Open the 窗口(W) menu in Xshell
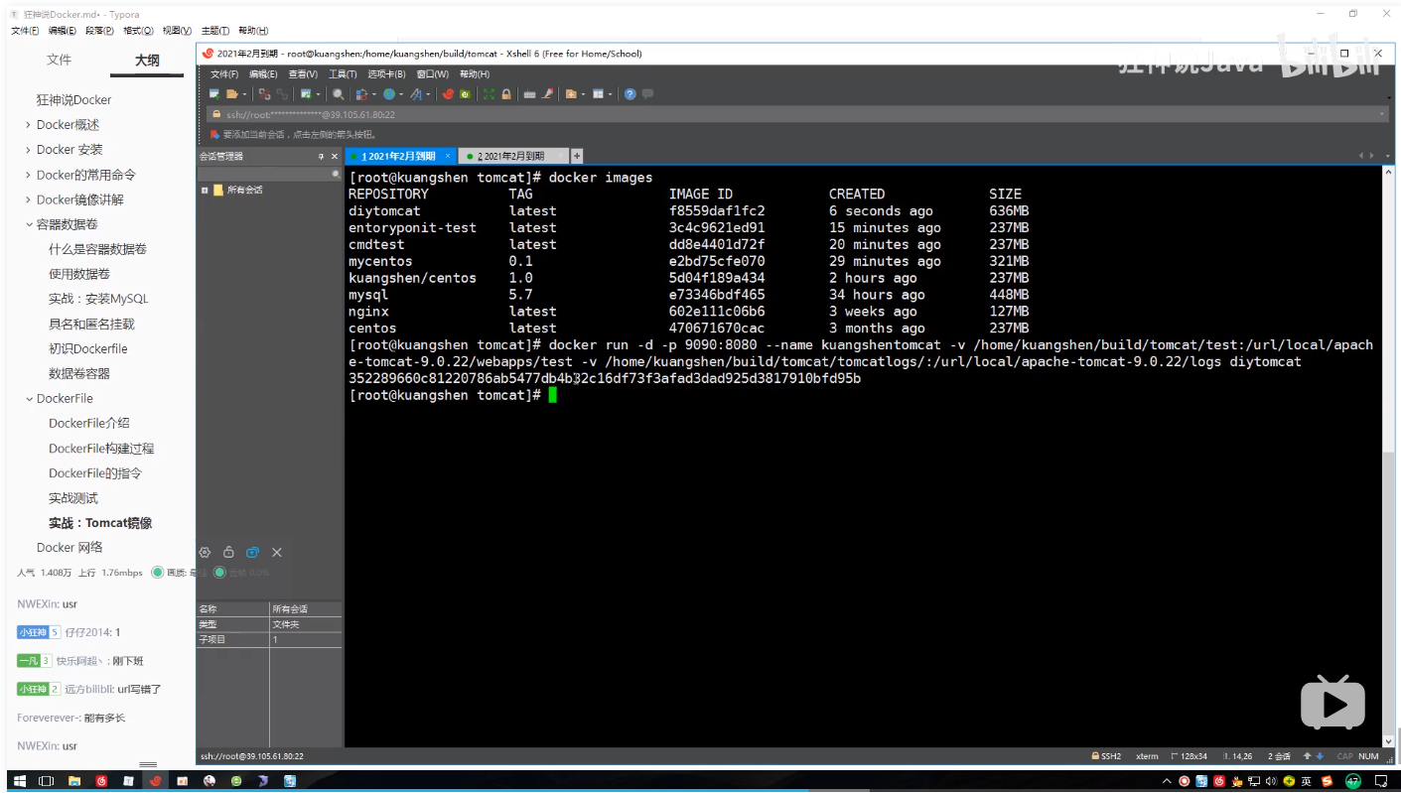This screenshot has height=793, width=1401. click(432, 73)
